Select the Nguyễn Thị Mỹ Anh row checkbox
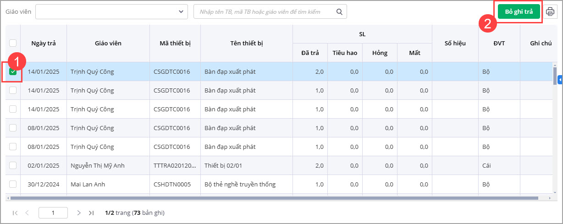The width and height of the screenshot is (563, 224). (x=13, y=165)
